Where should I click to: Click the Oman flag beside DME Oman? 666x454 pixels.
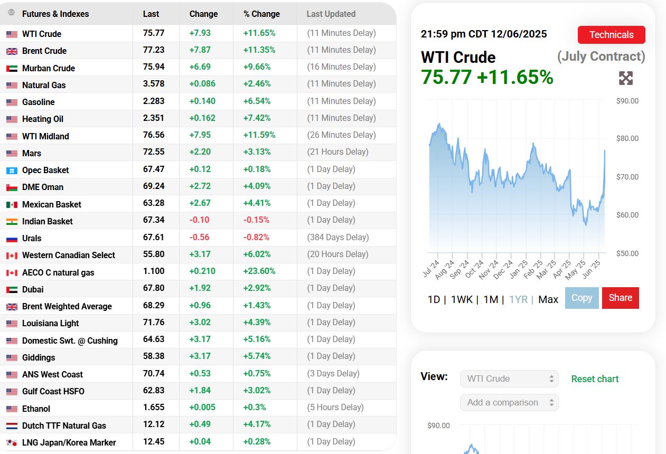click(x=12, y=187)
